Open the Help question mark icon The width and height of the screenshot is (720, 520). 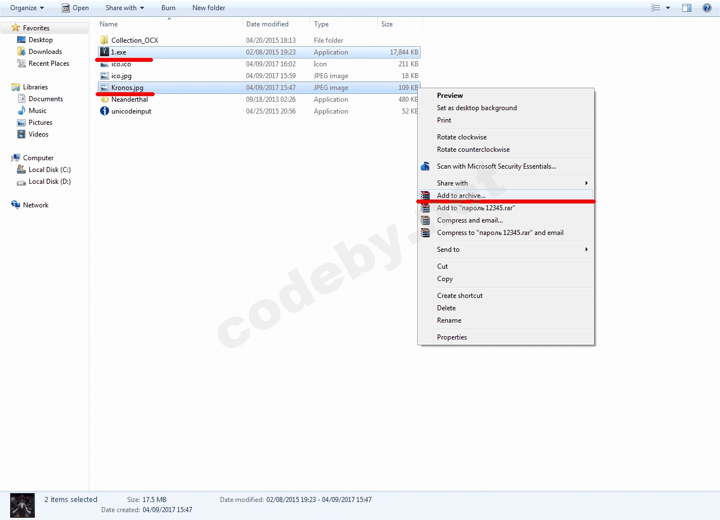point(707,8)
